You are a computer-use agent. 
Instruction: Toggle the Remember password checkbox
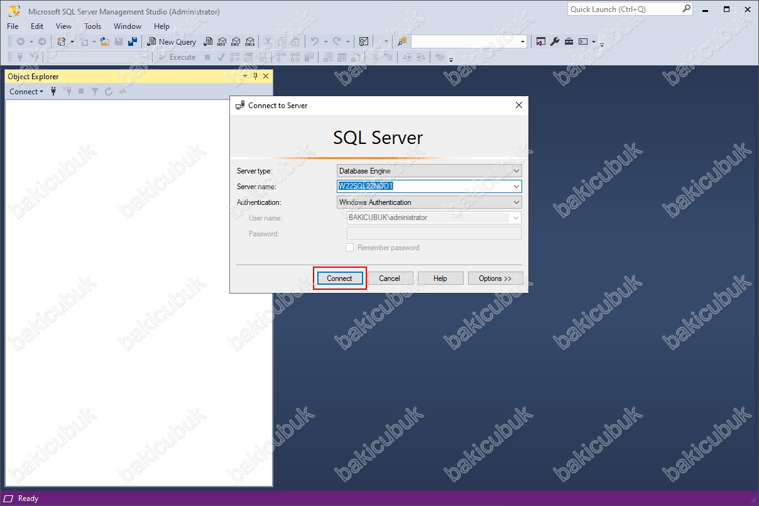click(350, 248)
